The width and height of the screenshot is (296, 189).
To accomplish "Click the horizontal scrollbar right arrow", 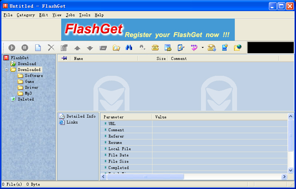I will [284, 176].
